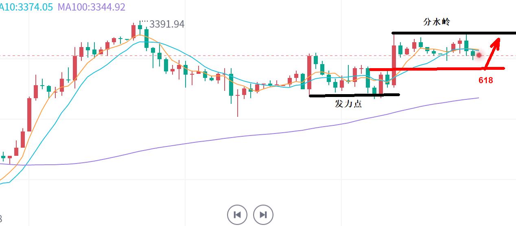Click the 3391.94 high price label

point(167,24)
